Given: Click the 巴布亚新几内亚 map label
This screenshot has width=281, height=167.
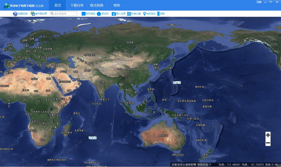Looking at the screenshot, I should (x=180, y=115).
